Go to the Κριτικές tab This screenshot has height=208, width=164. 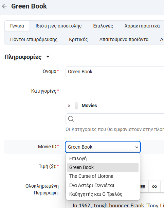(x=78, y=40)
